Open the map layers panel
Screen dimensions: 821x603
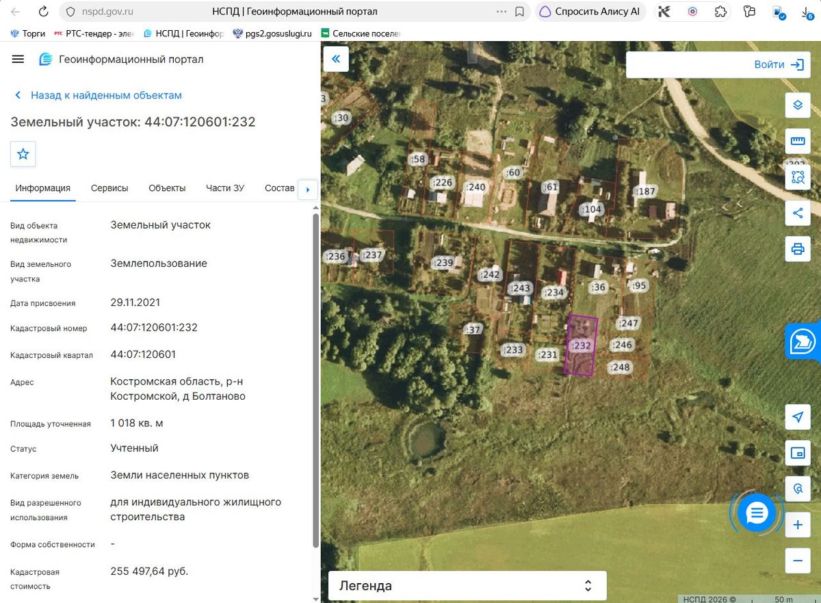(x=798, y=105)
